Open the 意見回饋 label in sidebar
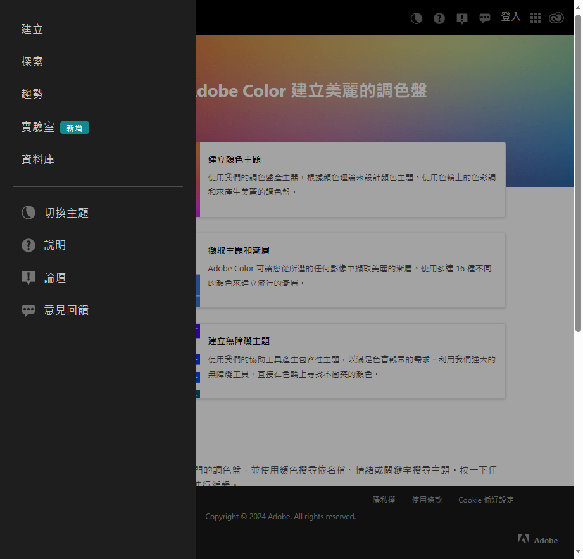 tap(66, 310)
